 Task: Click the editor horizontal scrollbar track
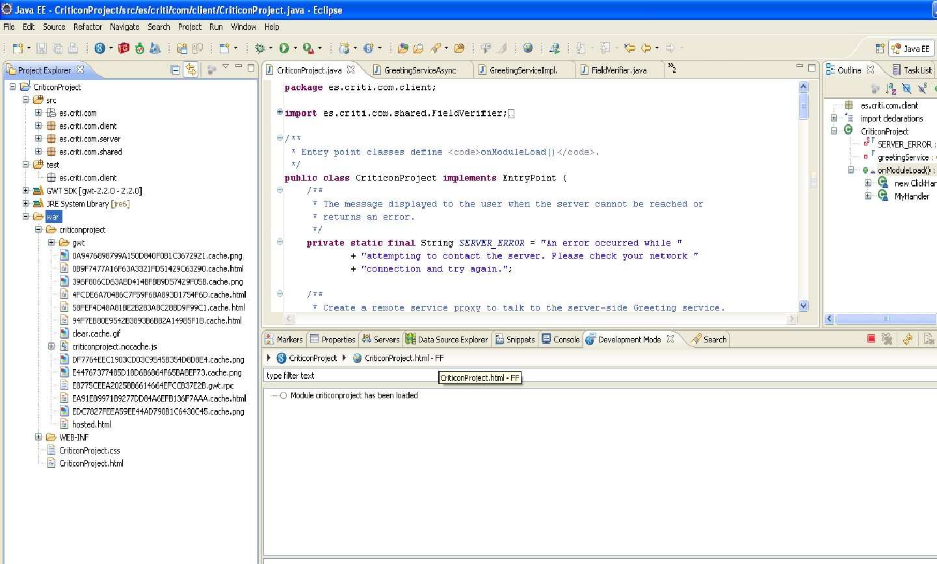pyautogui.click(x=540, y=318)
